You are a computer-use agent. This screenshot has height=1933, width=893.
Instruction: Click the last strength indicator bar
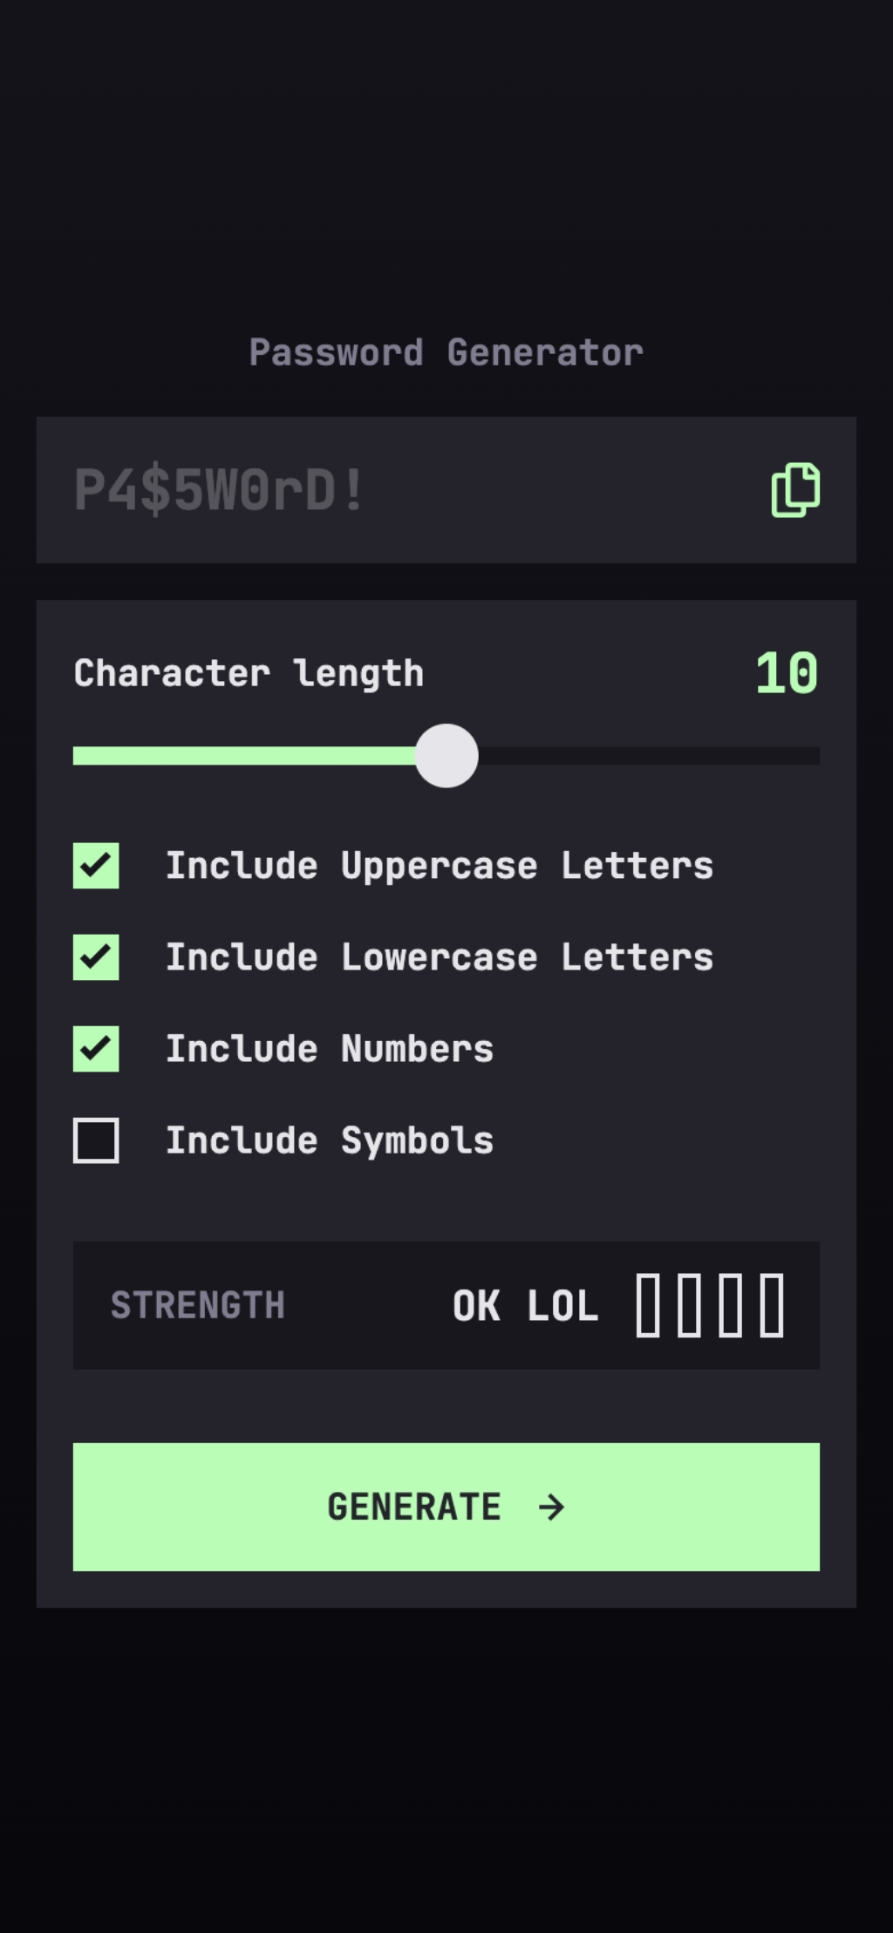(772, 1304)
